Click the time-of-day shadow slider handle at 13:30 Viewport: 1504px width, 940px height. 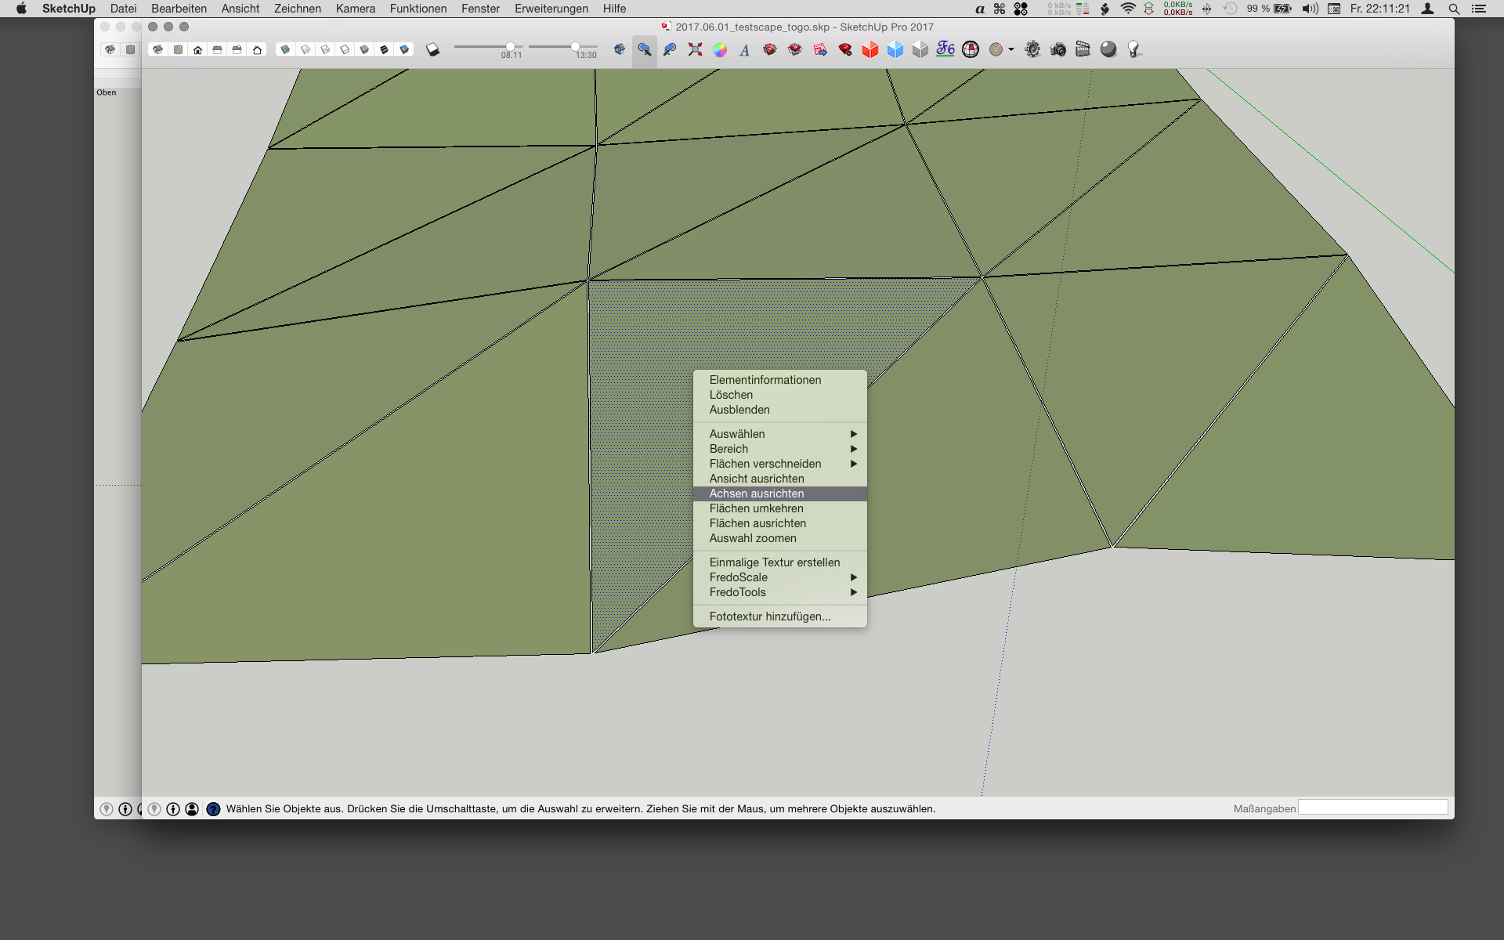(x=575, y=46)
